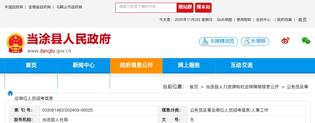Viewport: 315px width, 123px height.
Task: Open the 首页 navigation tab
Action: [x=31, y=65]
